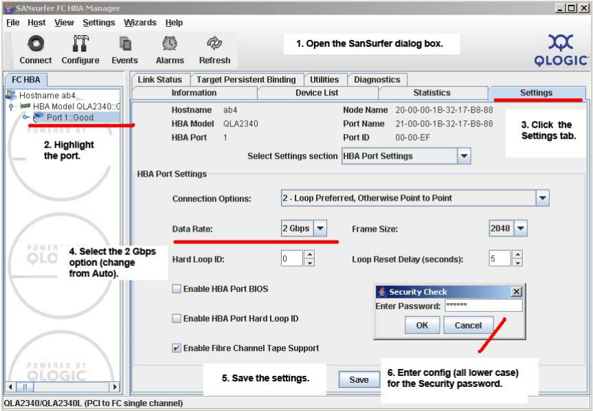
Task: Open the Settings menu
Action: tap(99, 23)
